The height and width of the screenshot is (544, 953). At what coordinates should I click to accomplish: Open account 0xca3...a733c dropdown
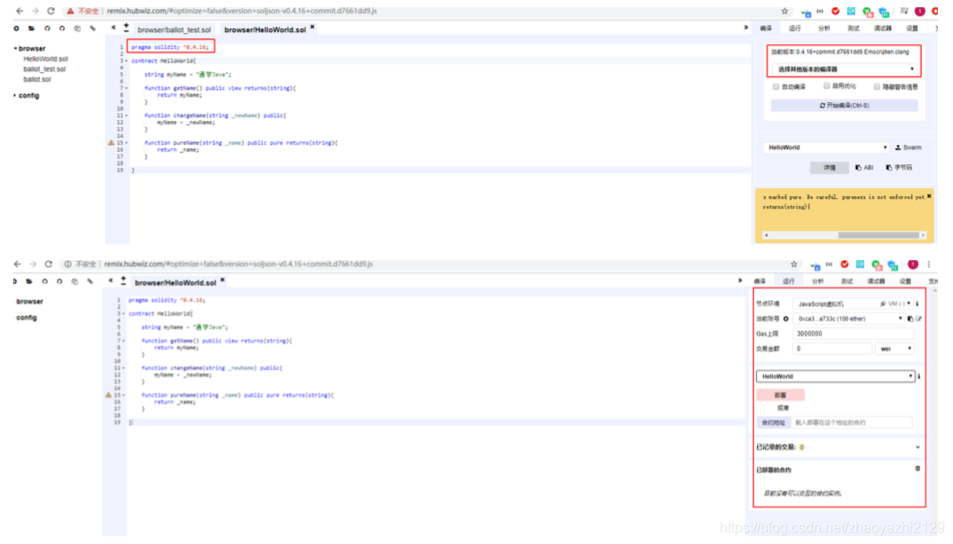click(849, 319)
